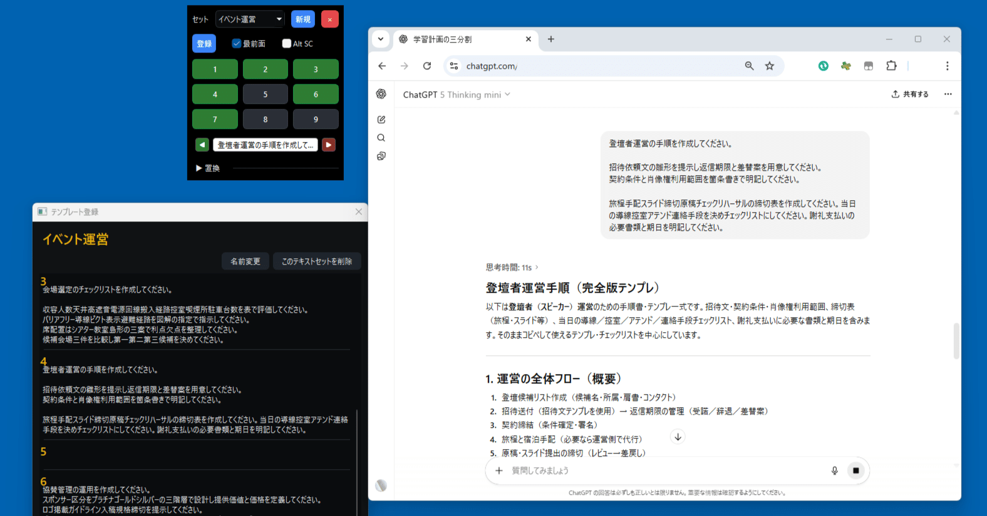Click the current template text field in launcher
The width and height of the screenshot is (987, 516).
point(266,144)
